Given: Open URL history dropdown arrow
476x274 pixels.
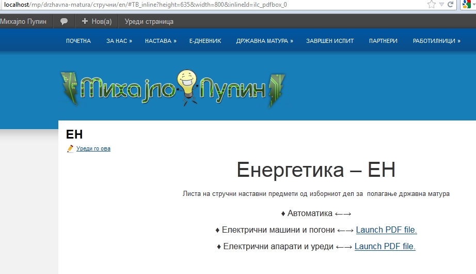Looking at the screenshot, I should click(441, 4).
